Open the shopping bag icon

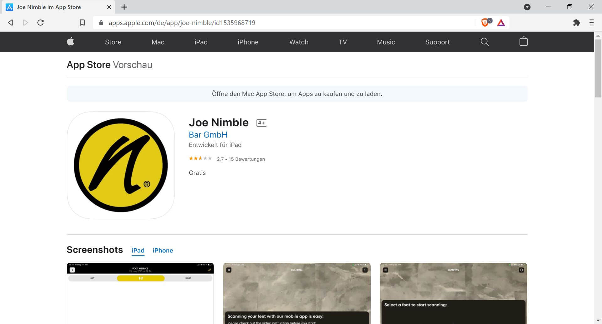523,41
